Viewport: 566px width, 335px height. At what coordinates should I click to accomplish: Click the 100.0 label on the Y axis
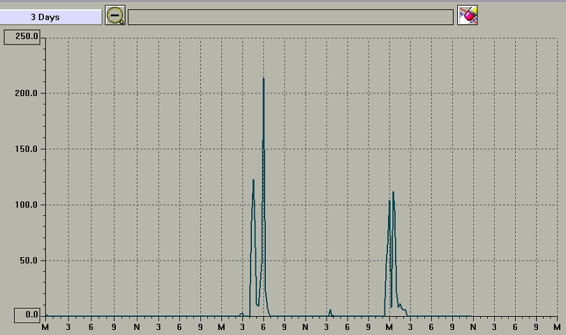click(27, 205)
